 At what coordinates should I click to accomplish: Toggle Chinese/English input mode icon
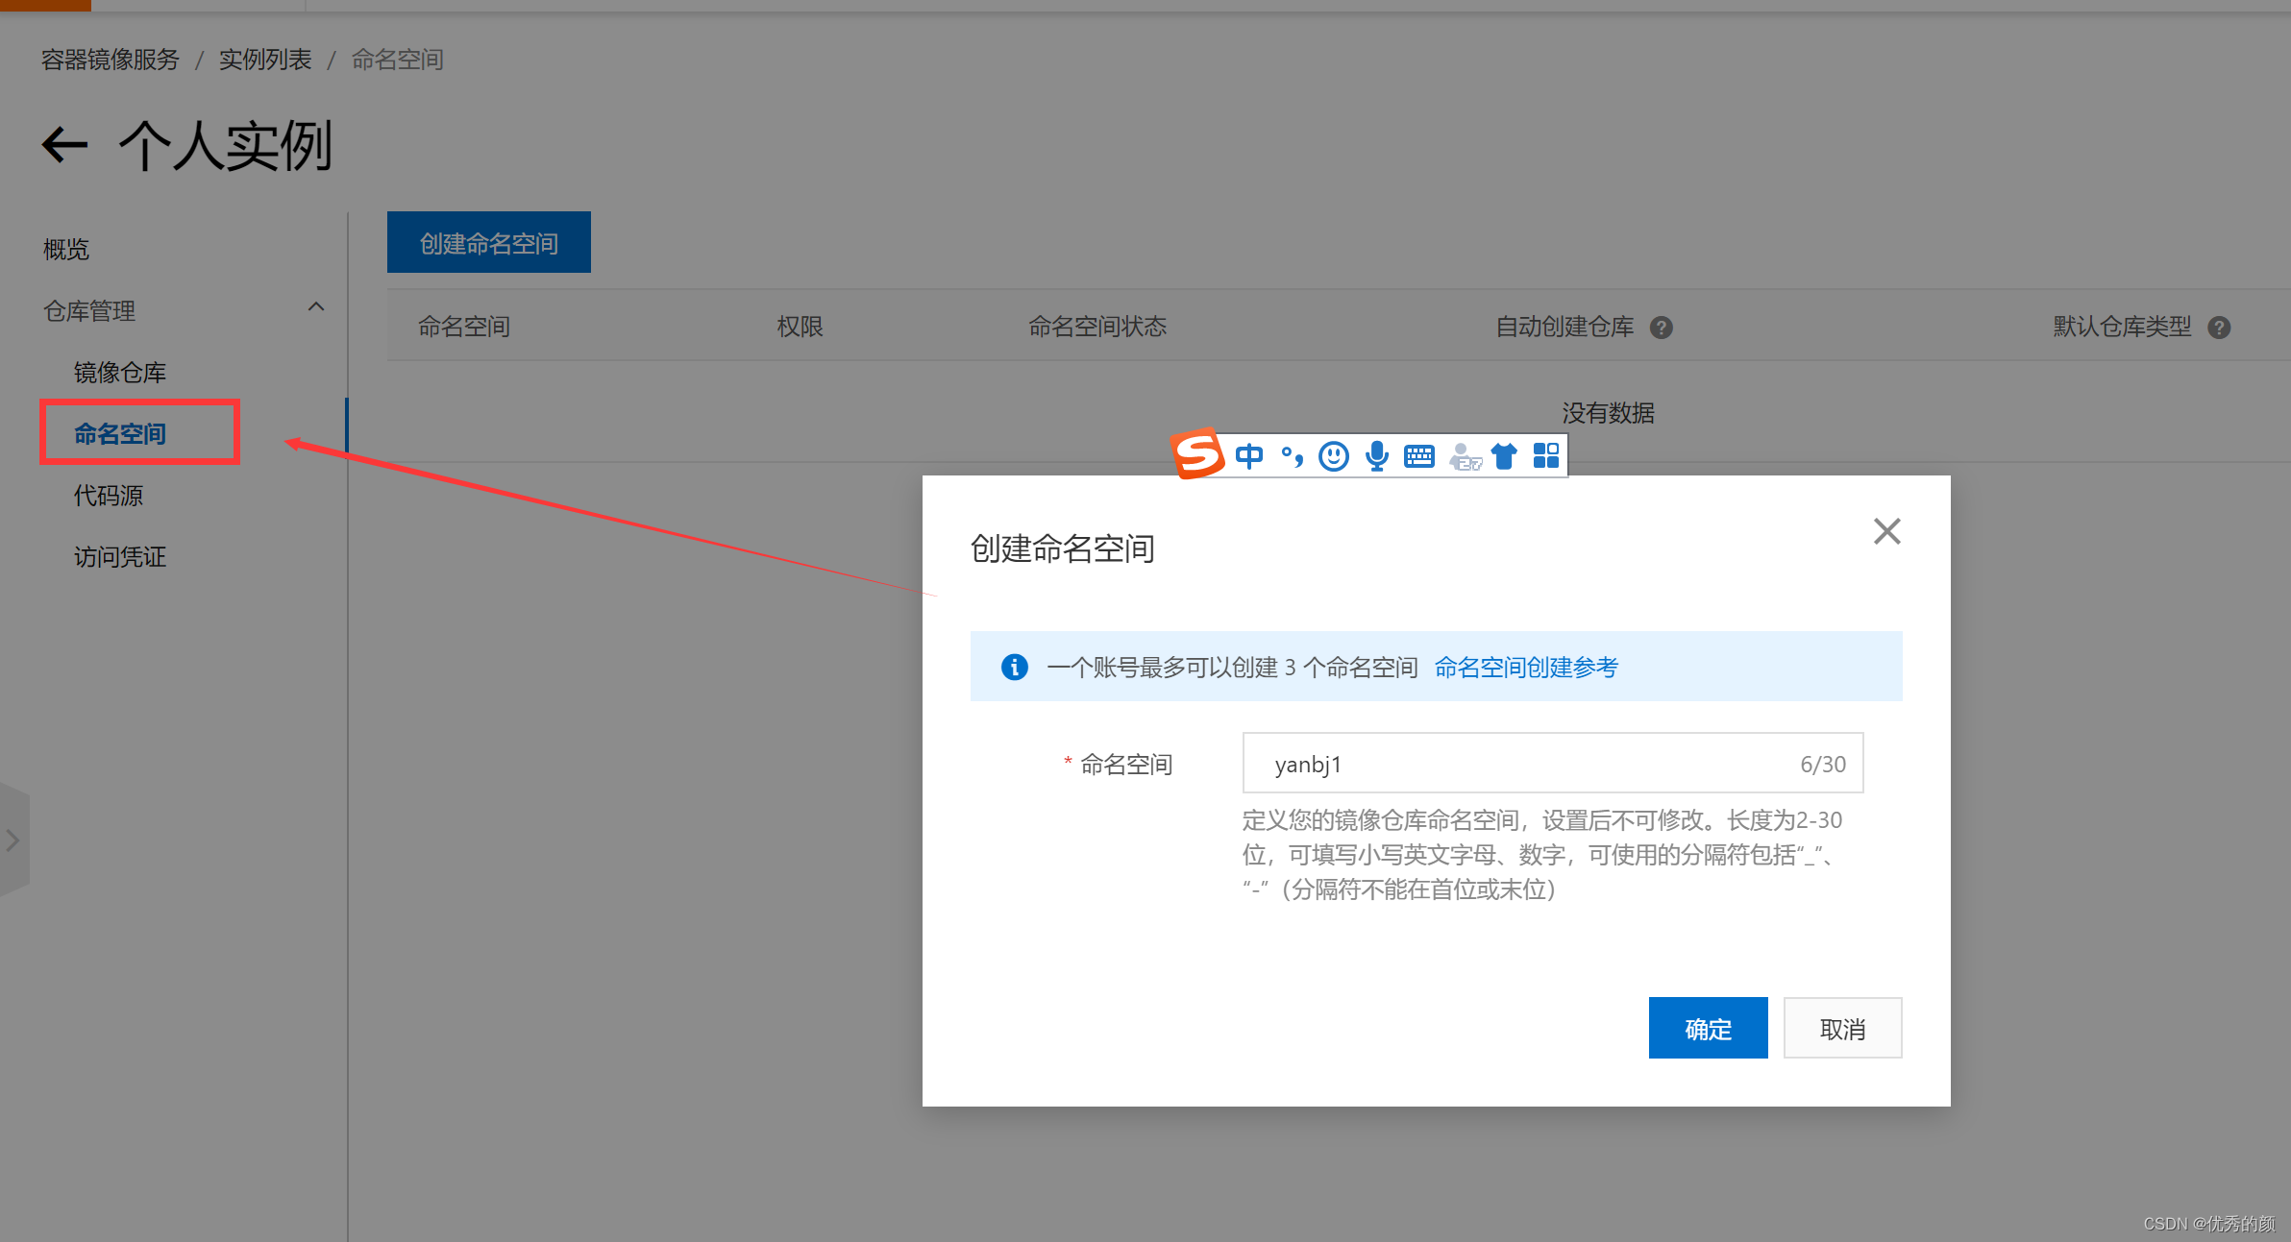[x=1249, y=455]
